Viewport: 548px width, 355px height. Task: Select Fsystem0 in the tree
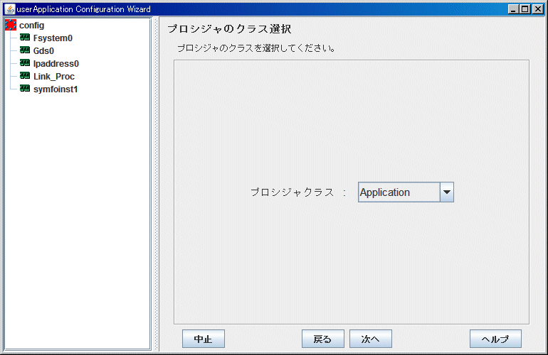pos(53,38)
